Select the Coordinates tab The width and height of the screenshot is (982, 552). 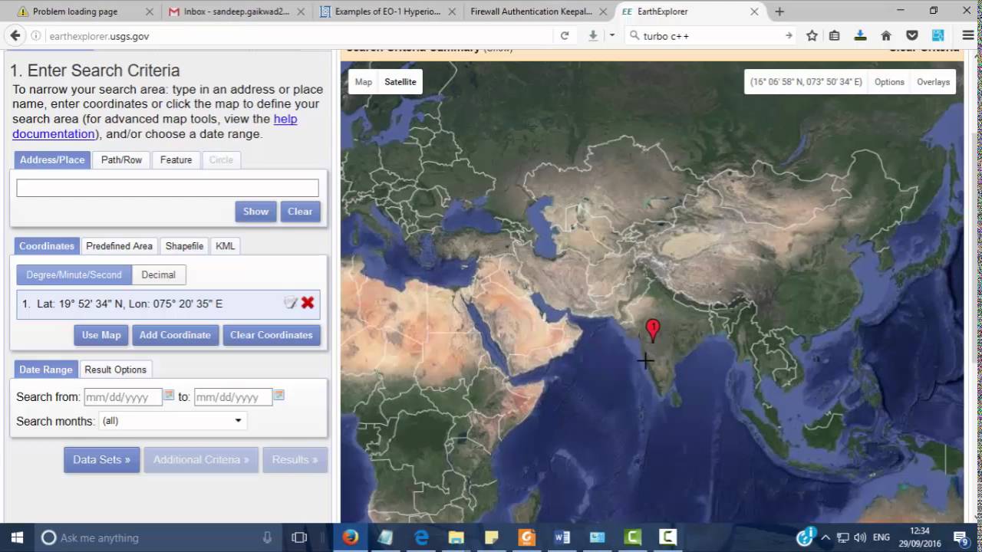click(47, 246)
